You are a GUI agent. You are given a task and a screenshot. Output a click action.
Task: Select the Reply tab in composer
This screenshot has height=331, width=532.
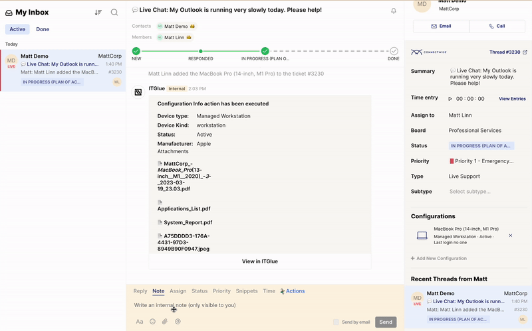click(x=140, y=291)
